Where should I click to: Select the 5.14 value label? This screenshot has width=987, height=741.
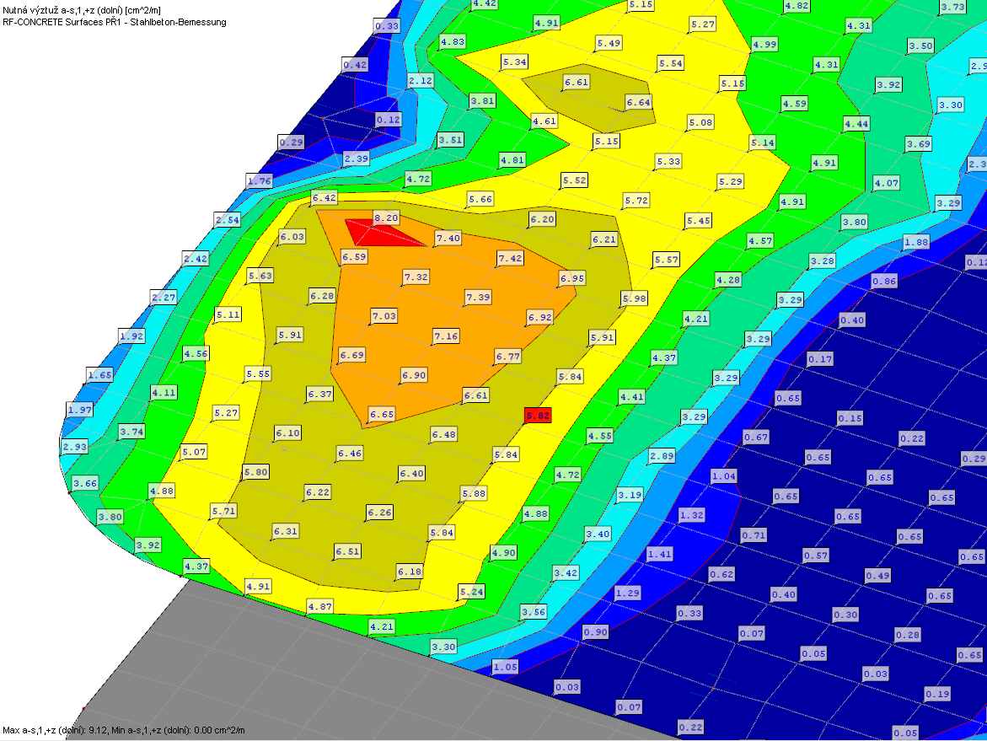762,142
